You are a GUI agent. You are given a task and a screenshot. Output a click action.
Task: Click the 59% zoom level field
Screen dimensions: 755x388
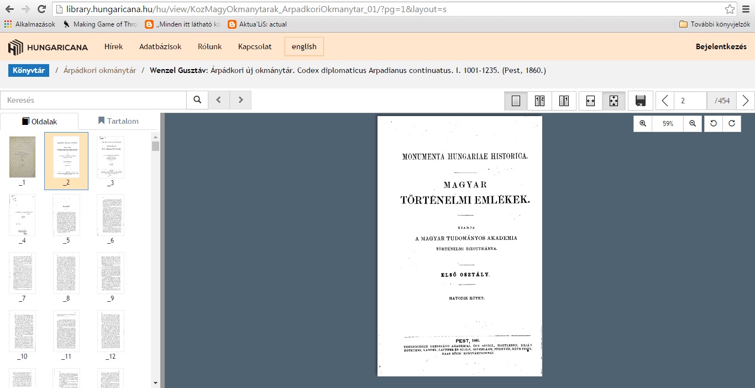668,124
